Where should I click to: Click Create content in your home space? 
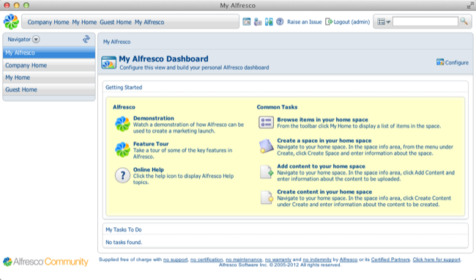(324, 191)
